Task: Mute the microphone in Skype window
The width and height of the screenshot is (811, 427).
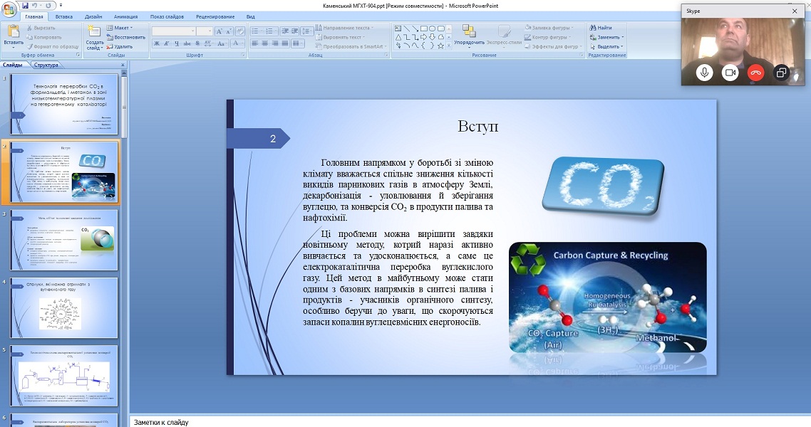Action: [x=704, y=73]
